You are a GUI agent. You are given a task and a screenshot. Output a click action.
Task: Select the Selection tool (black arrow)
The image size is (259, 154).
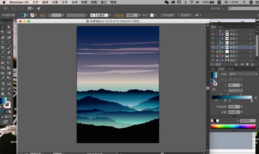point(3,27)
